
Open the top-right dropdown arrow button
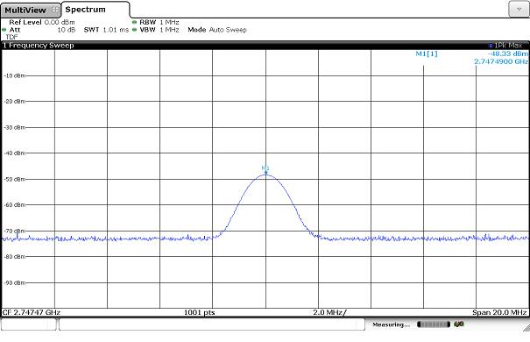point(519,10)
